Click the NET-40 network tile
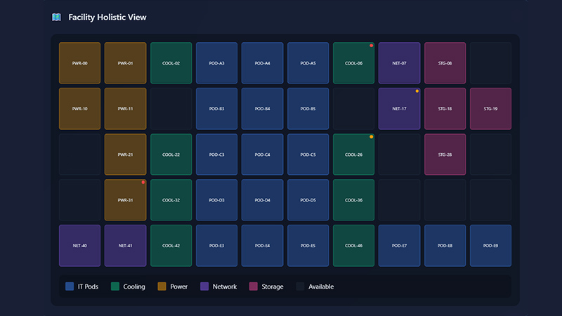 pos(79,246)
